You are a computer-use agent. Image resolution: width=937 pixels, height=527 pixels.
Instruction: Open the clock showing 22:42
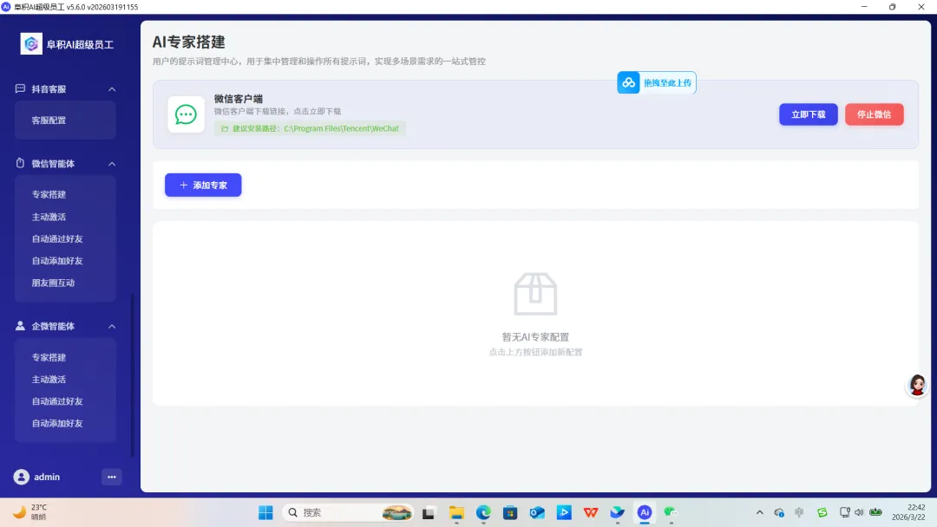908,512
